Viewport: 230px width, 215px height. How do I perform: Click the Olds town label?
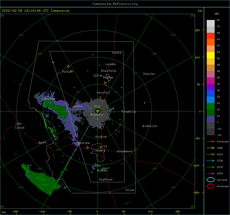tap(97, 107)
